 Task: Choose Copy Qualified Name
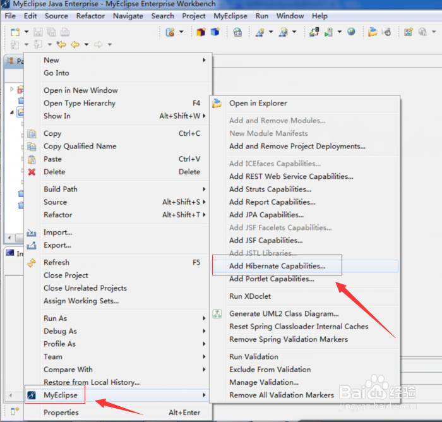coord(125,146)
